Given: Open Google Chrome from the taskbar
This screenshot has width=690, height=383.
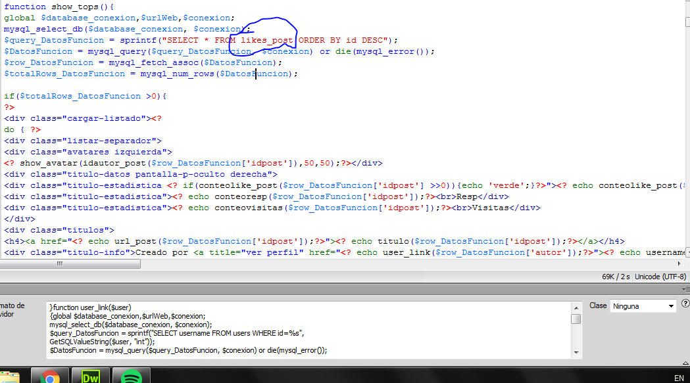Looking at the screenshot, I should (x=51, y=377).
